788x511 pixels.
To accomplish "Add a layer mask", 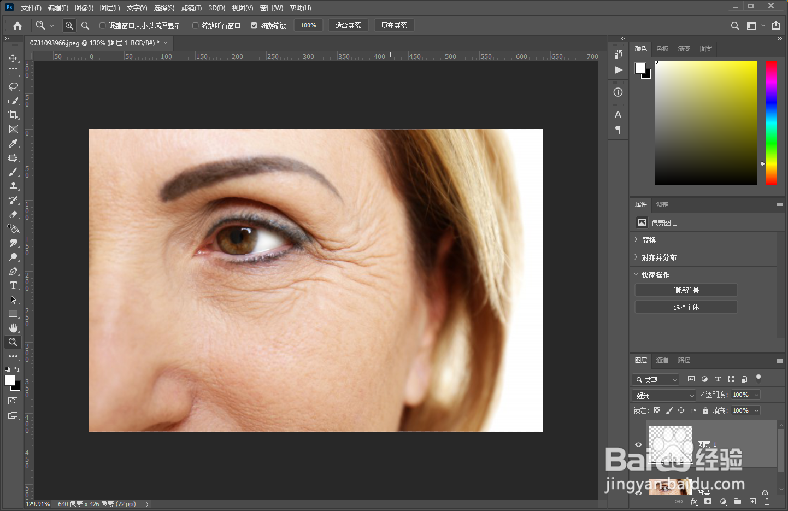I will (708, 502).
